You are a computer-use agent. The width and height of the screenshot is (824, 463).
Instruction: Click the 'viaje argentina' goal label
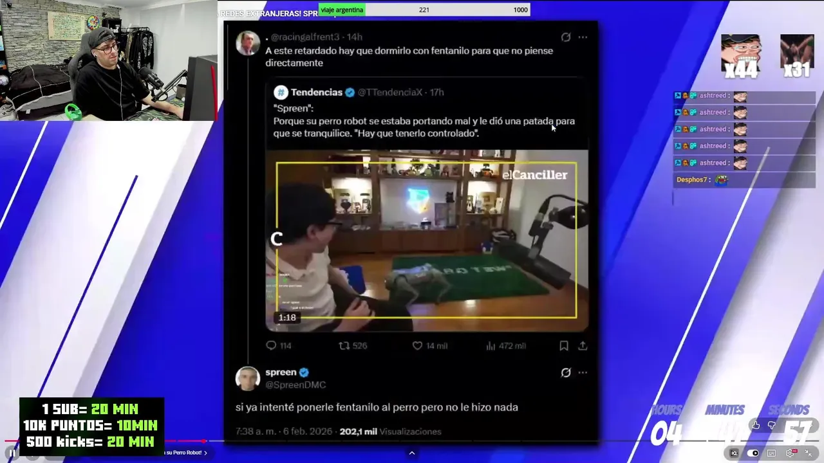click(342, 10)
